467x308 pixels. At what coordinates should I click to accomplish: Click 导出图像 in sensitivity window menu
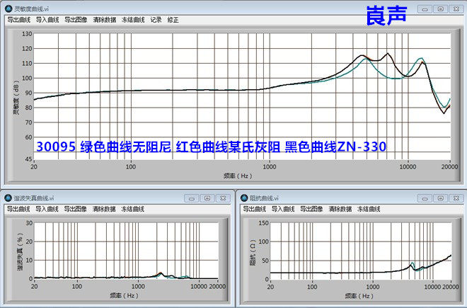tap(76, 21)
